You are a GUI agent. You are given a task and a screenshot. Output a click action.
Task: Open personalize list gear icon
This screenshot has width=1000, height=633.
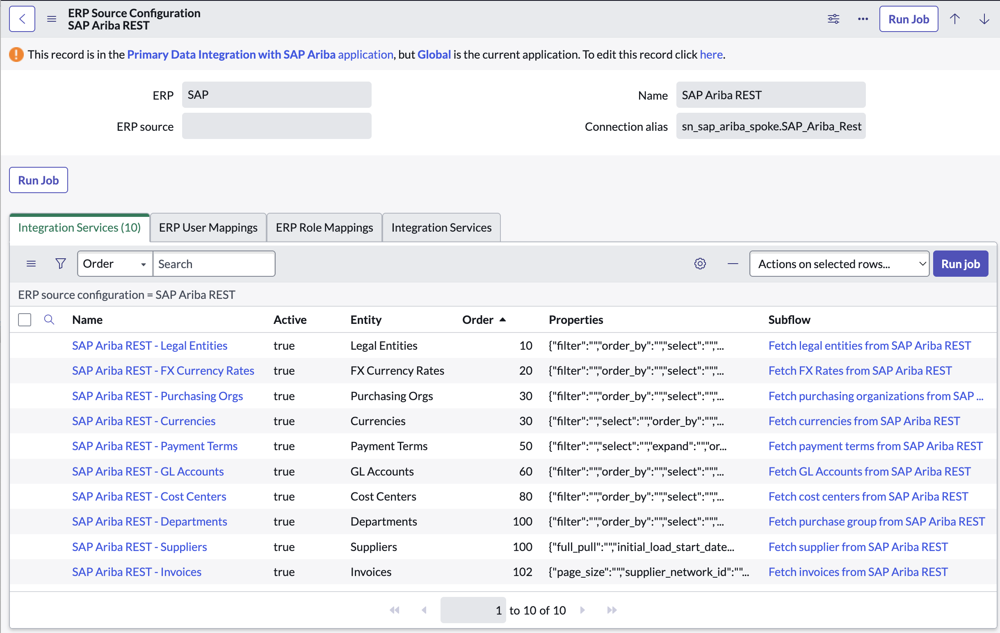(700, 264)
